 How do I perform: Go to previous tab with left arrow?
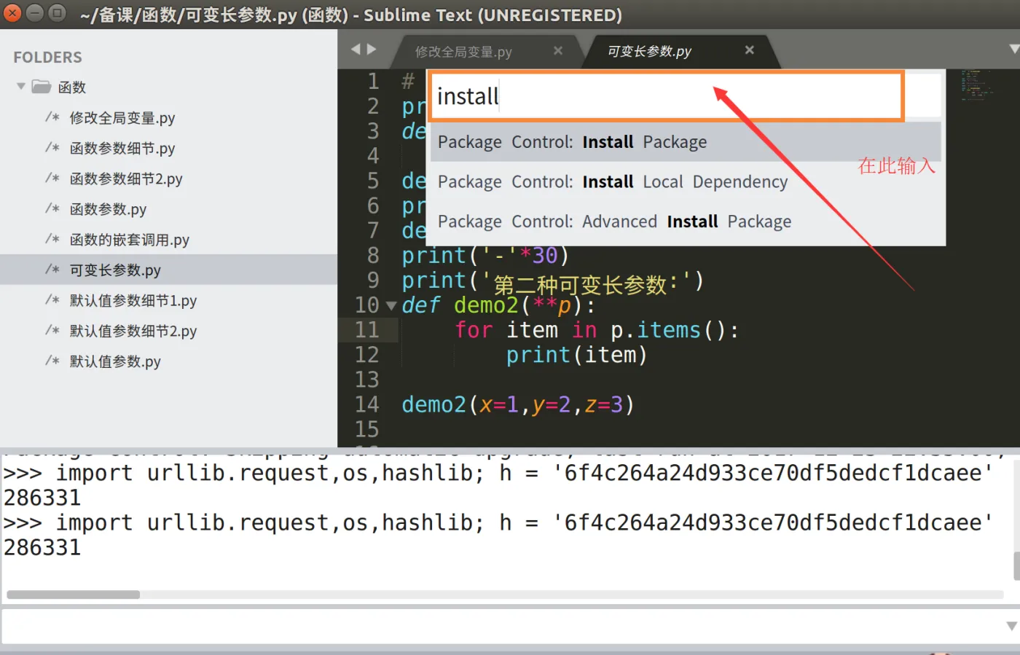356,50
